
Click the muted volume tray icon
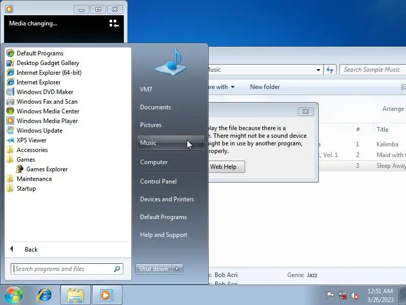click(354, 295)
